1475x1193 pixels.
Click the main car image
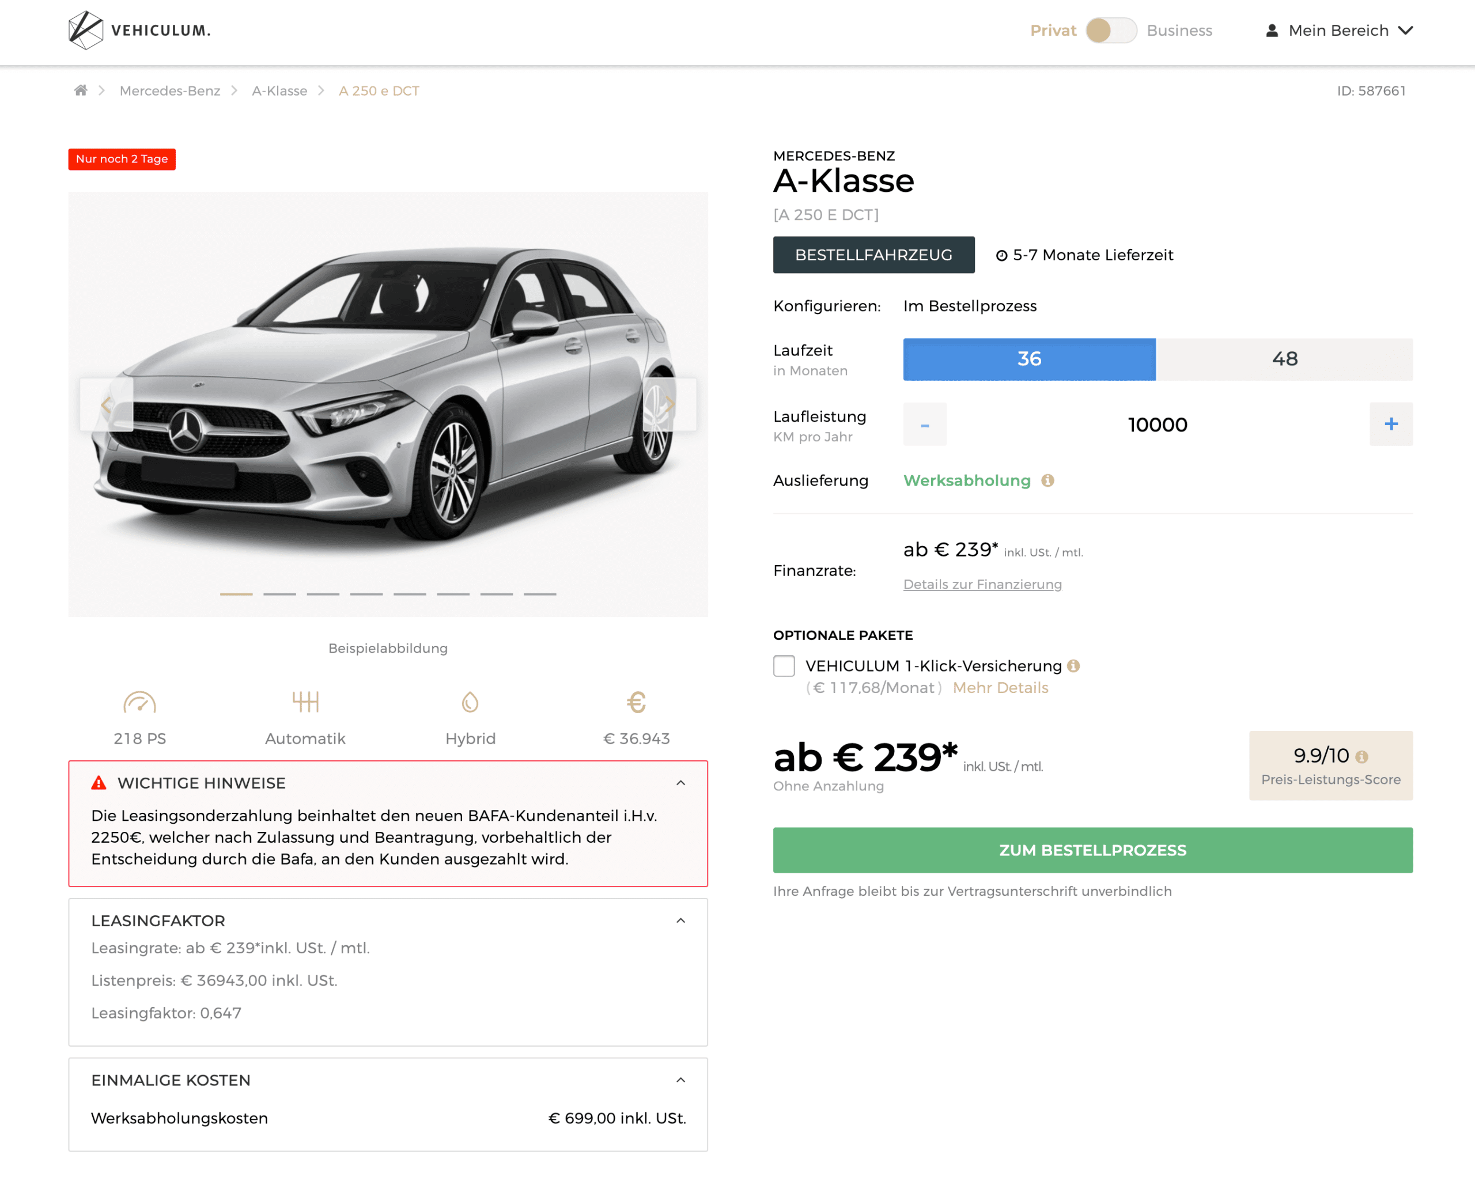388,404
